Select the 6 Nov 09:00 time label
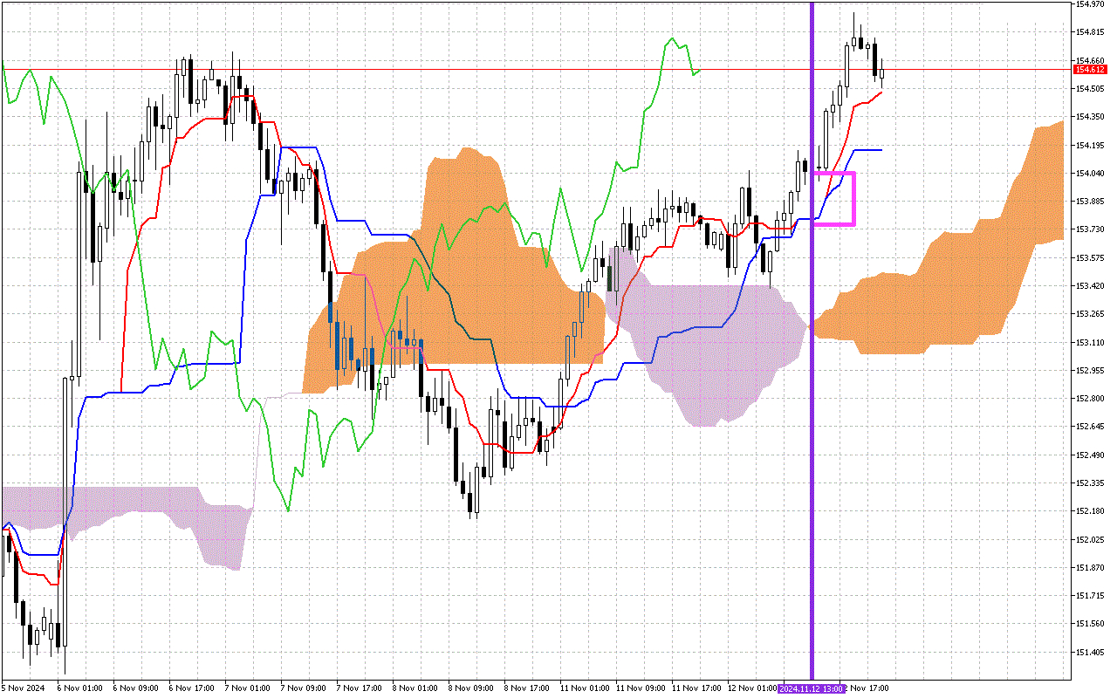This screenshot has width=1117, height=698. 134,688
